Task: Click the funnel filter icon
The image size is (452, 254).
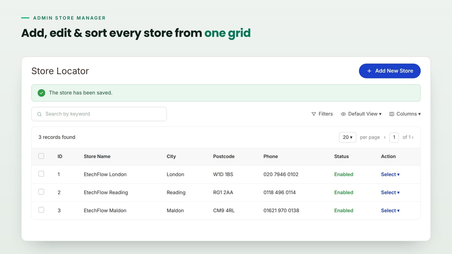Action: (x=314, y=114)
